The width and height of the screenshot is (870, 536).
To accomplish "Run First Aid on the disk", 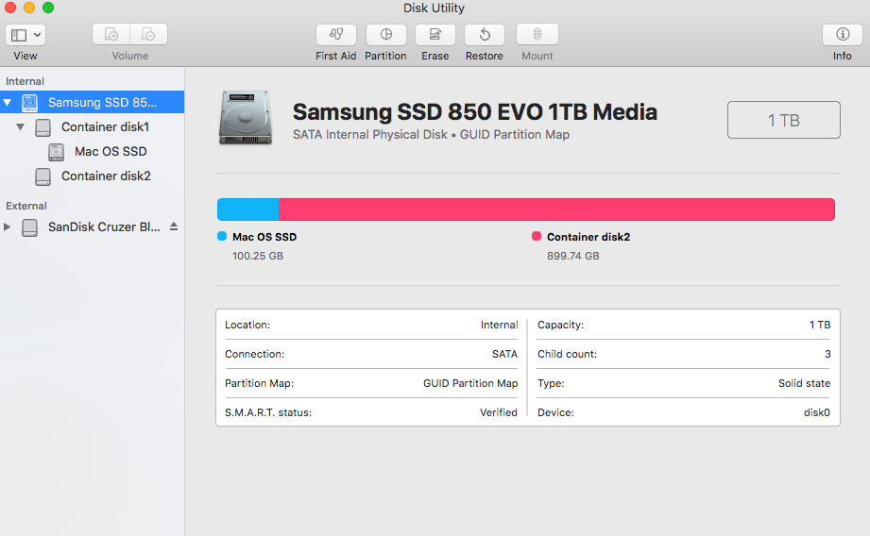I will click(335, 34).
